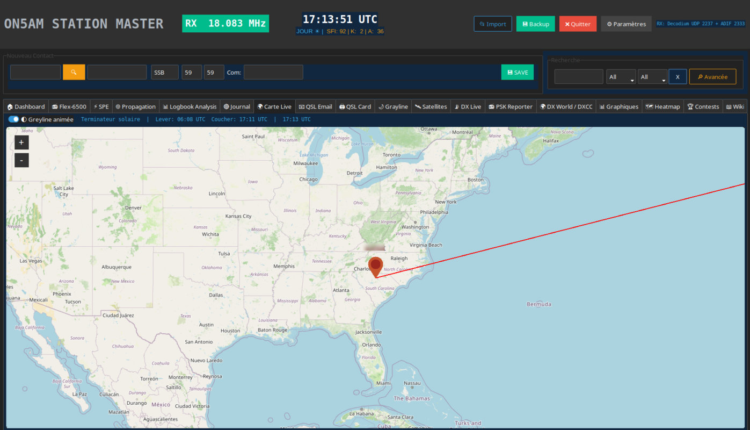
Task: Click the red Quitter button
Action: coord(578,24)
